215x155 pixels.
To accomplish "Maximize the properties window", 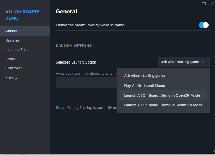I will pos(204,4).
